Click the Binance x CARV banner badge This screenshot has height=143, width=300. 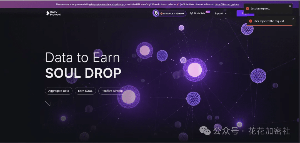(x=169, y=13)
